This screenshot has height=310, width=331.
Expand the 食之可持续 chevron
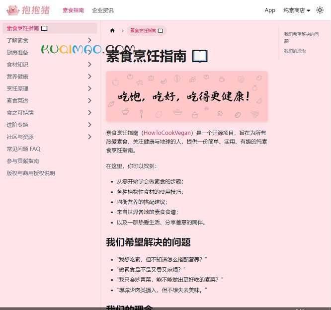[x=90, y=113]
